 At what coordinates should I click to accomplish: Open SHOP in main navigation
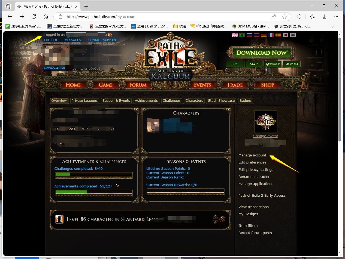pos(268,85)
